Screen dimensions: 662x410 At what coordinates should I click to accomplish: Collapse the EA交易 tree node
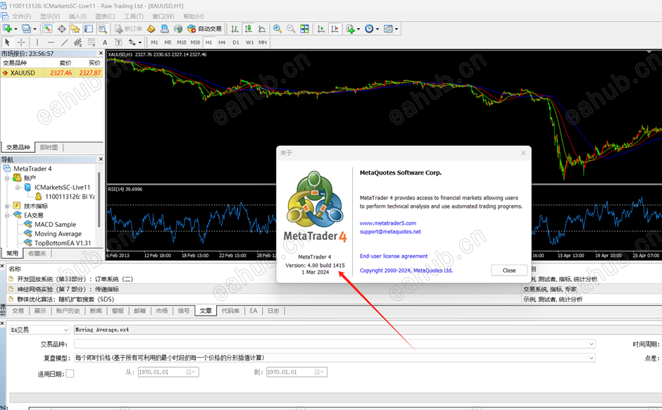point(7,216)
